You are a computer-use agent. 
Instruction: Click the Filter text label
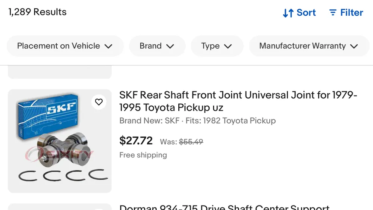pyautogui.click(x=351, y=13)
